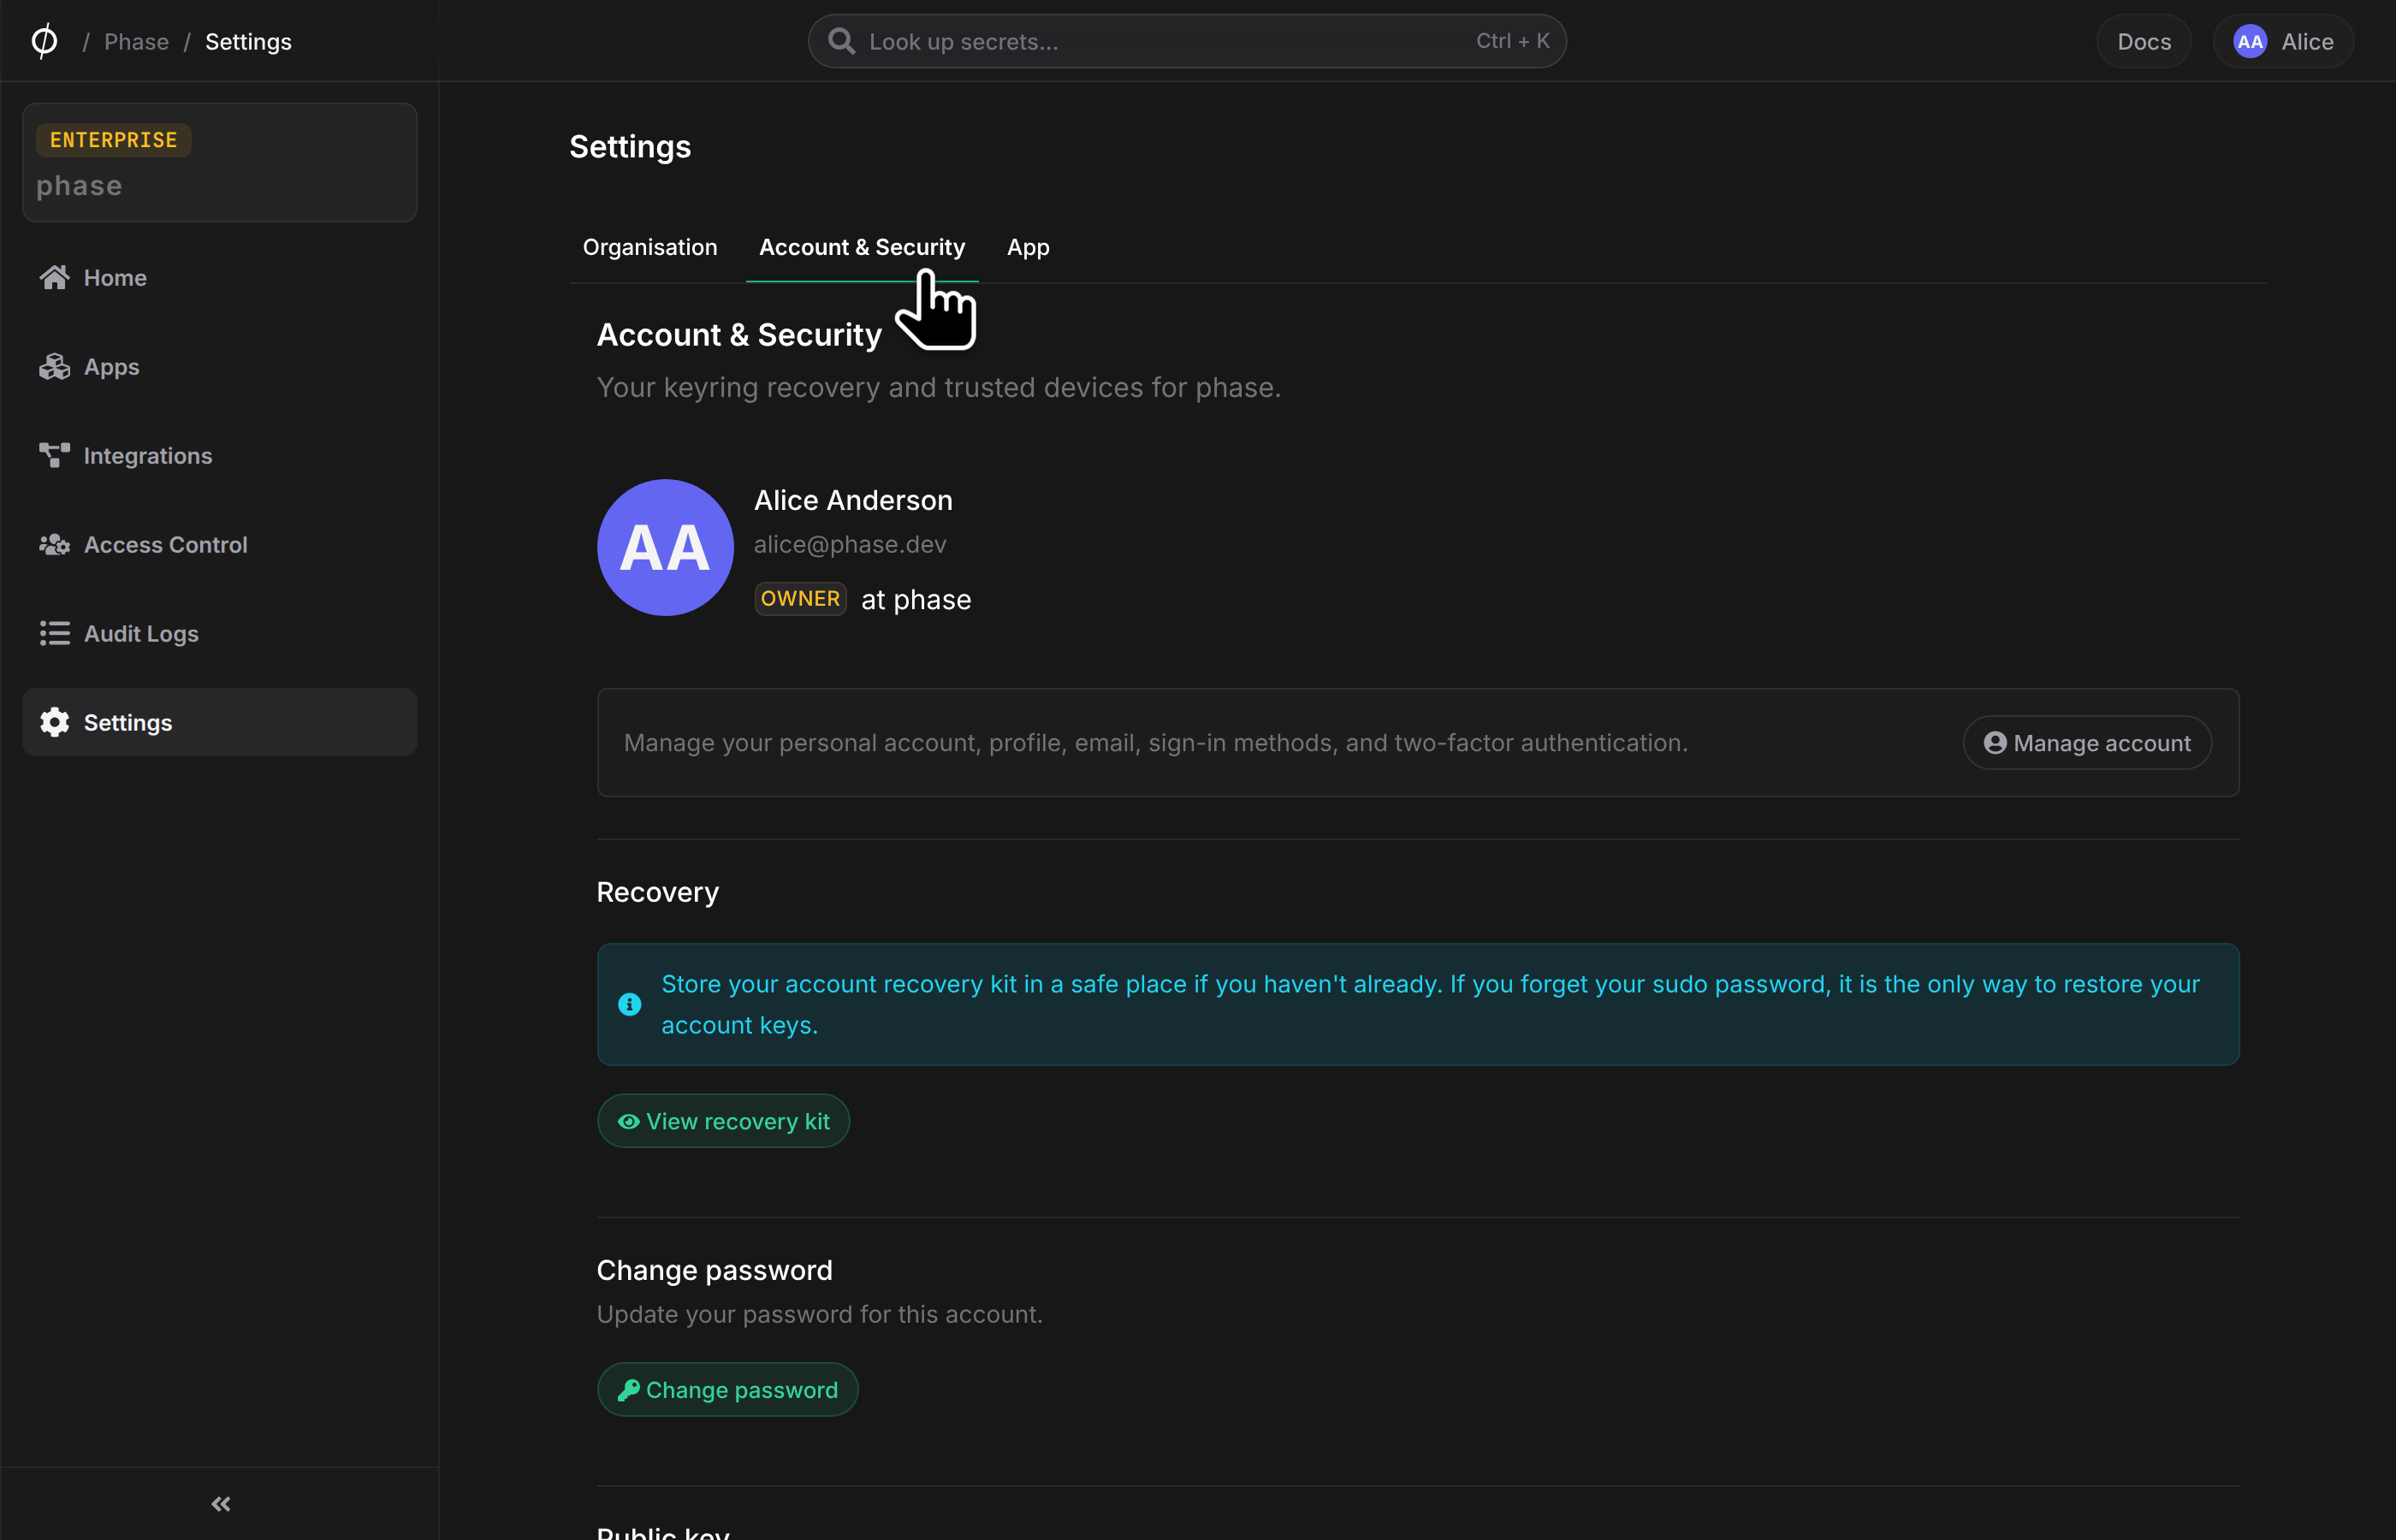Open Apps from the sidebar
Image resolution: width=2396 pixels, height=1540 pixels.
(x=219, y=366)
